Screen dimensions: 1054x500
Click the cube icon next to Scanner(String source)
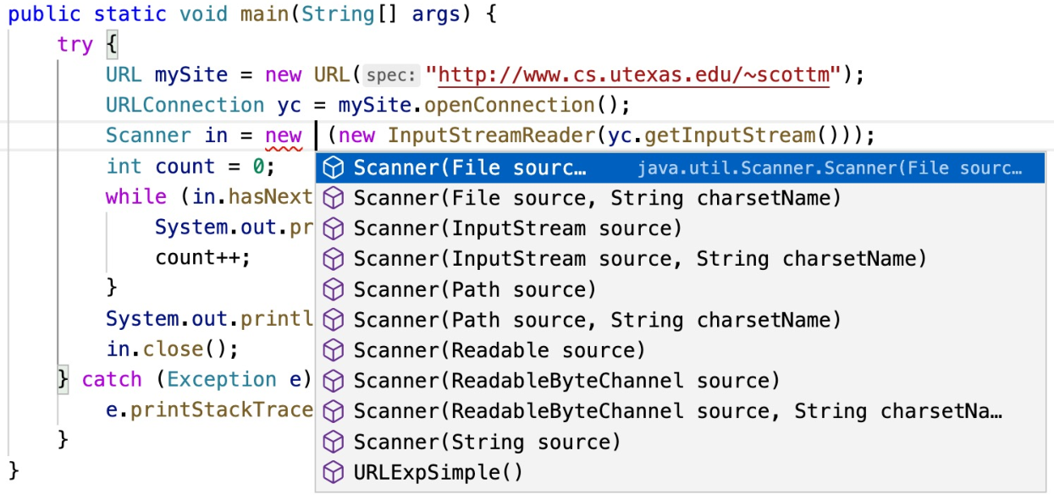334,442
